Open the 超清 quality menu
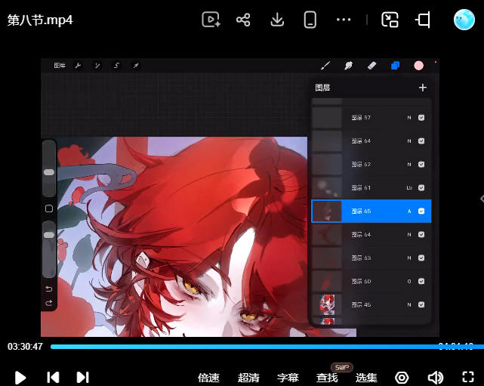The width and height of the screenshot is (484, 386). coord(248,378)
